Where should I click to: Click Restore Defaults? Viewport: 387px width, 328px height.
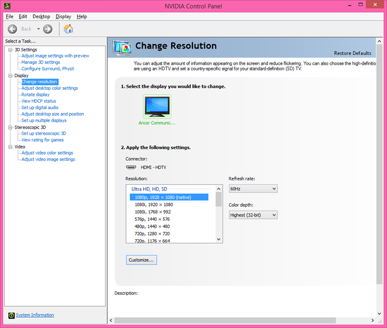coord(353,53)
